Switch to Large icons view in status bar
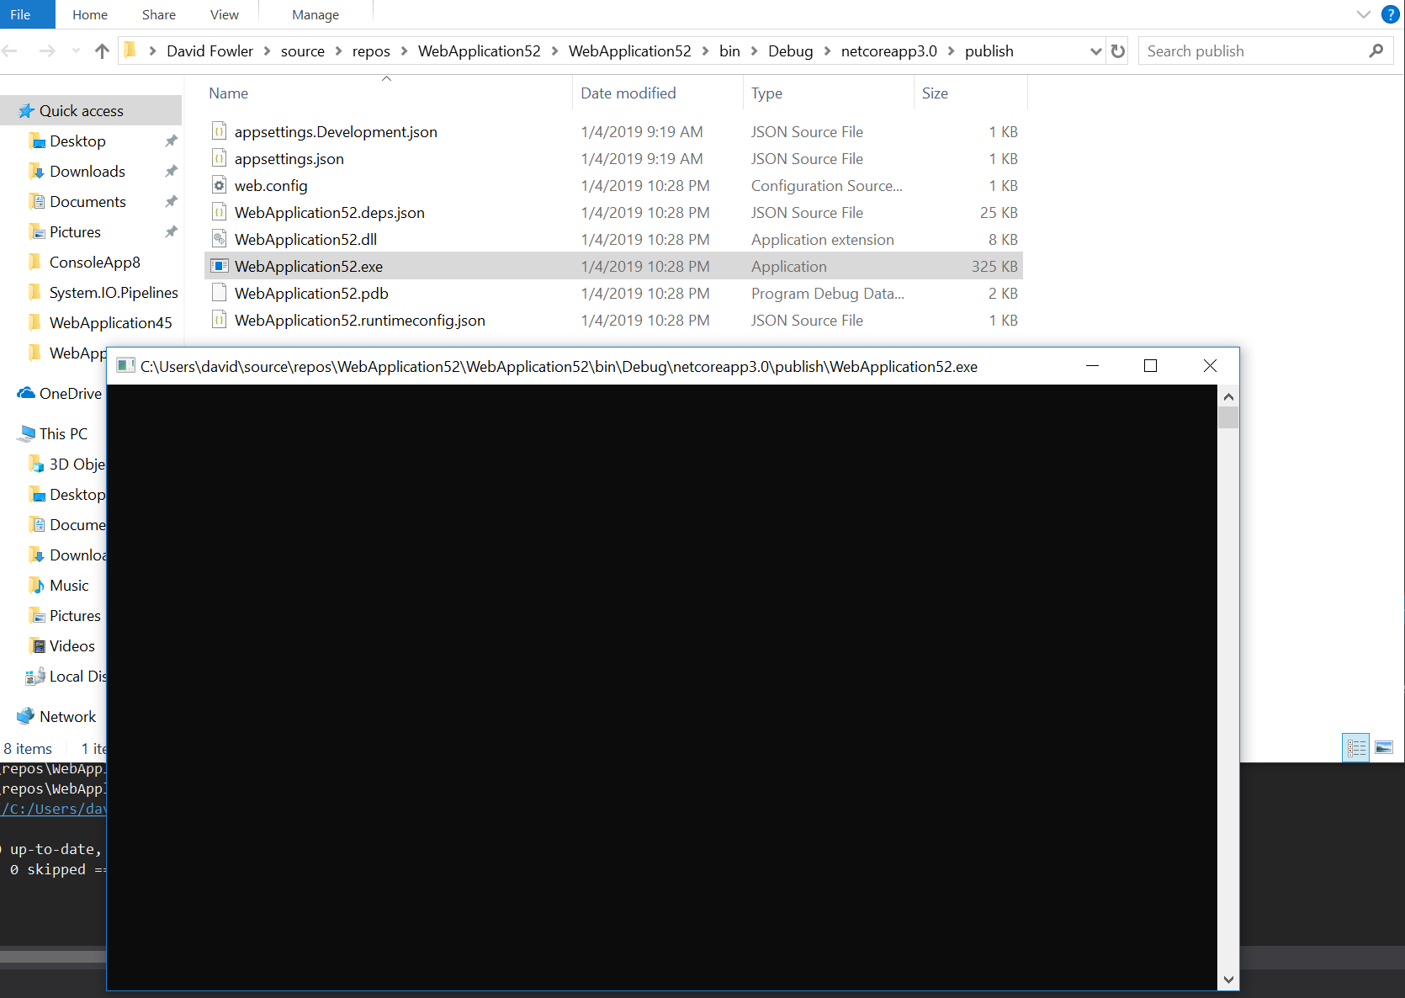This screenshot has height=998, width=1405. pos(1384,747)
